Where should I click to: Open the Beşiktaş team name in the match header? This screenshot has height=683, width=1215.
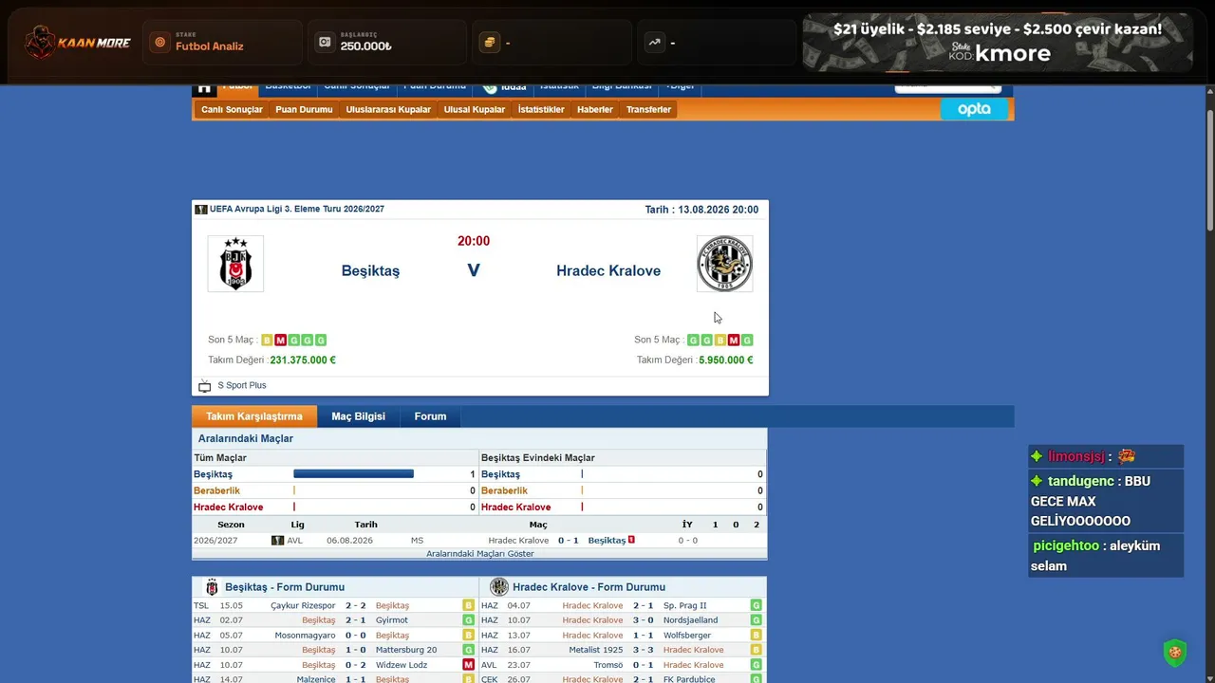point(370,271)
